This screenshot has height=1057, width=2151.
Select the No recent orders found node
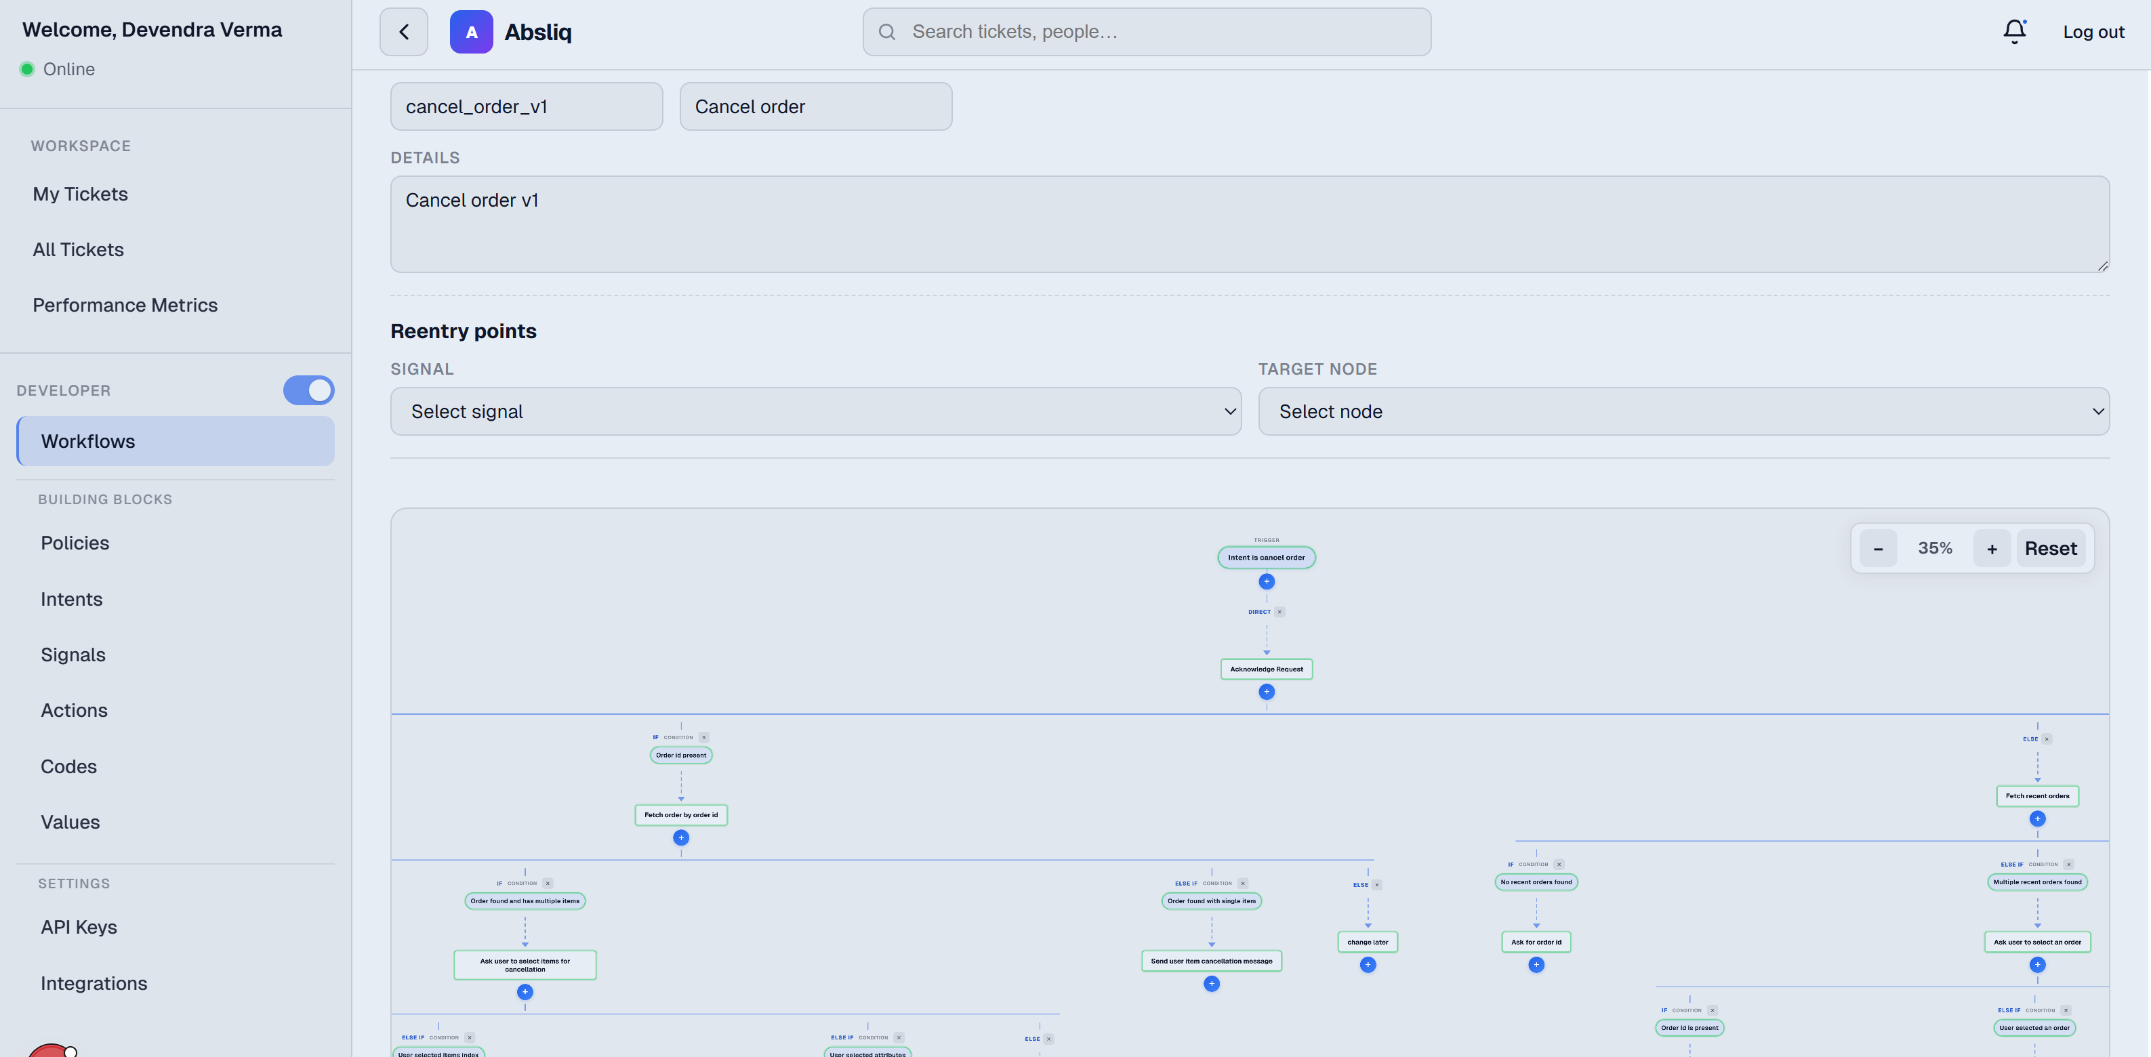pyautogui.click(x=1536, y=882)
